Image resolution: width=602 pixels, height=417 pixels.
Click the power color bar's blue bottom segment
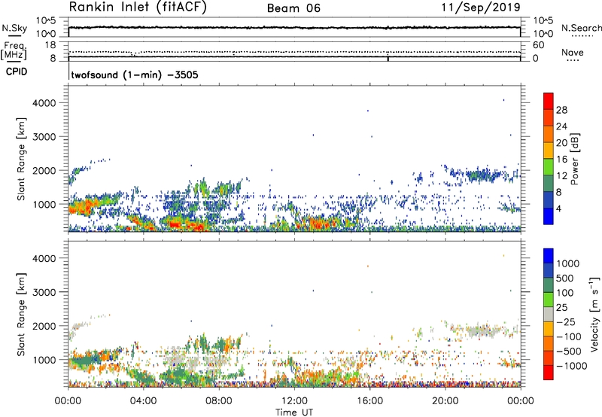point(549,216)
